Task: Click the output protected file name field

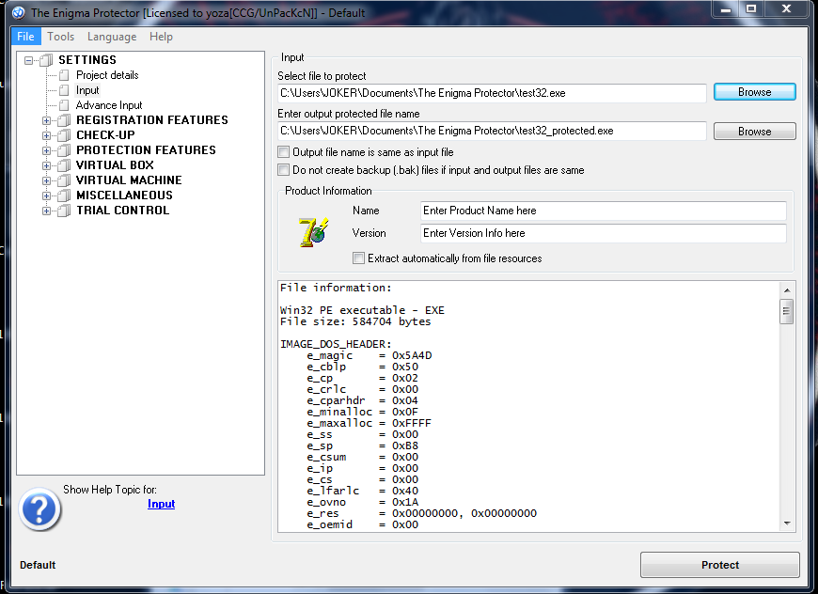Action: click(492, 131)
